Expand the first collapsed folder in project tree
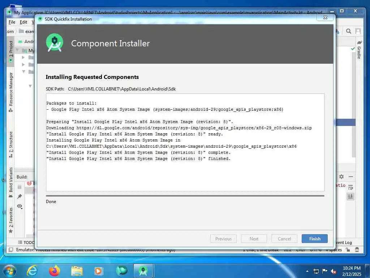Viewport: 370px width, 278px height. [x=23, y=57]
